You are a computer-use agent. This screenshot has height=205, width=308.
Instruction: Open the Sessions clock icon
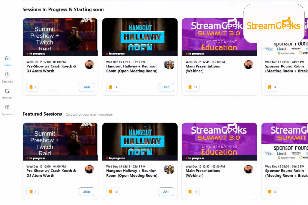(7, 74)
